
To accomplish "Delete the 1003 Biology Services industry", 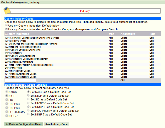I will (x=124, y=41).
